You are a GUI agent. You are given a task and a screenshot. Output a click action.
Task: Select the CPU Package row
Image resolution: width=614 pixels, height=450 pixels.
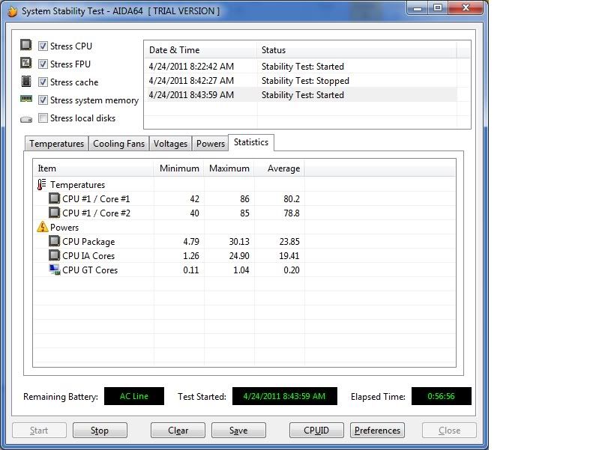tap(244, 242)
